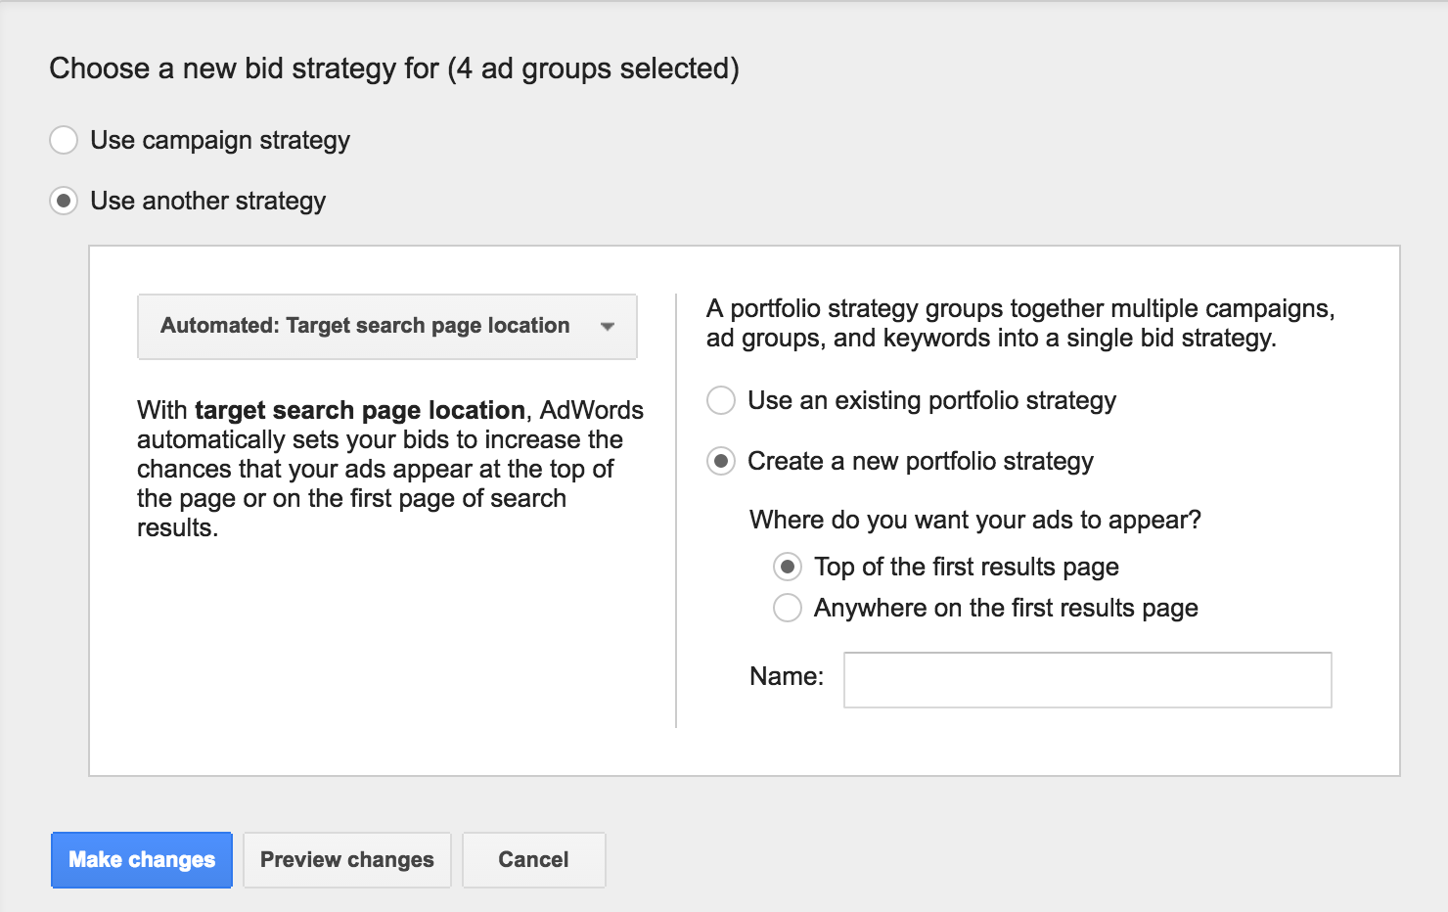Choose 'Use an existing portfolio strategy' radio button
Image resolution: width=1448 pixels, height=912 pixels.
pyautogui.click(x=721, y=400)
